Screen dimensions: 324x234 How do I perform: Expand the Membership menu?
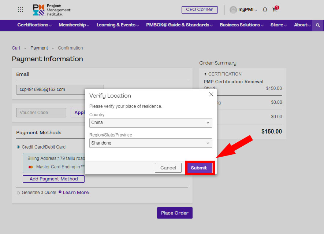(74, 25)
